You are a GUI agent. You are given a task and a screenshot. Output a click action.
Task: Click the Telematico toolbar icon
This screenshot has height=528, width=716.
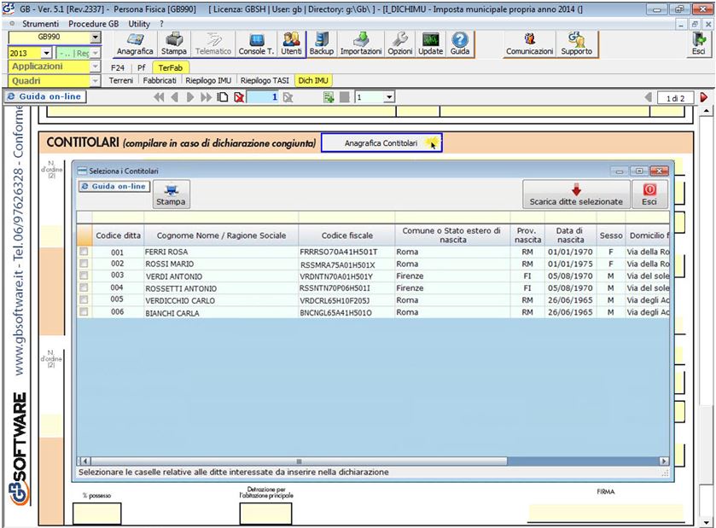point(213,44)
